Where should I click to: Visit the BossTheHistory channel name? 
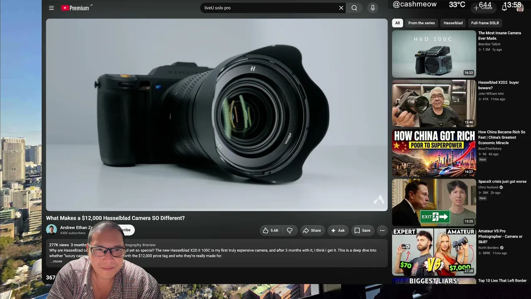click(490, 149)
